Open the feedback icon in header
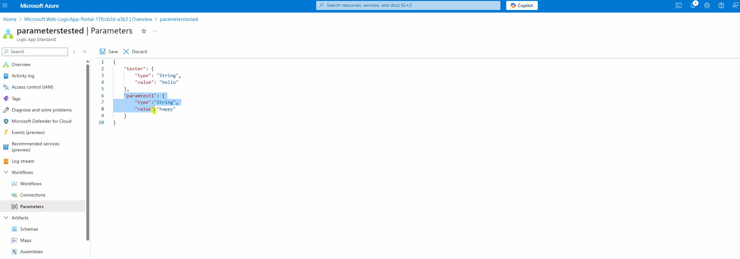 click(x=735, y=5)
